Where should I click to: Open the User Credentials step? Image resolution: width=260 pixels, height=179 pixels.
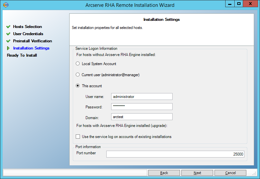[28, 34]
